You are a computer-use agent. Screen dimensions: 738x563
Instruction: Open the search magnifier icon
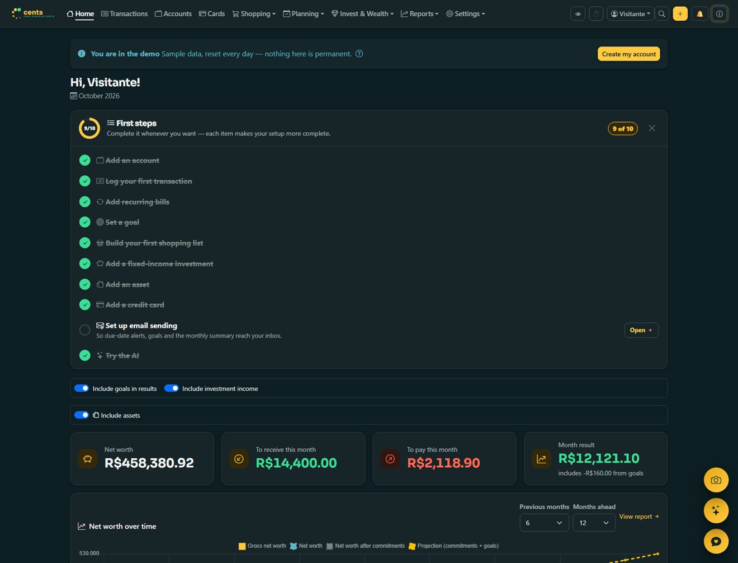click(x=662, y=14)
